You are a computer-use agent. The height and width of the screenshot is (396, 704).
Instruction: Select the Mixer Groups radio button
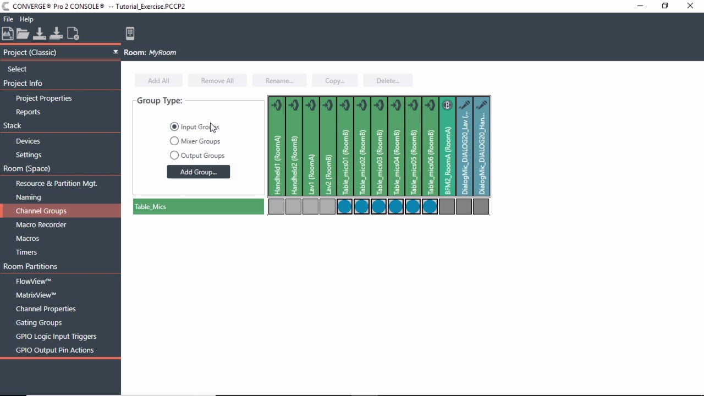pyautogui.click(x=174, y=141)
